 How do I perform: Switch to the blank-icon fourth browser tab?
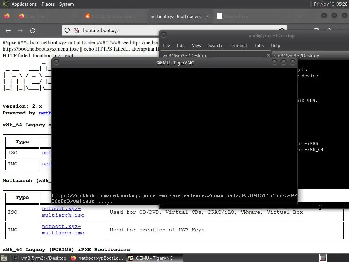[246, 16]
